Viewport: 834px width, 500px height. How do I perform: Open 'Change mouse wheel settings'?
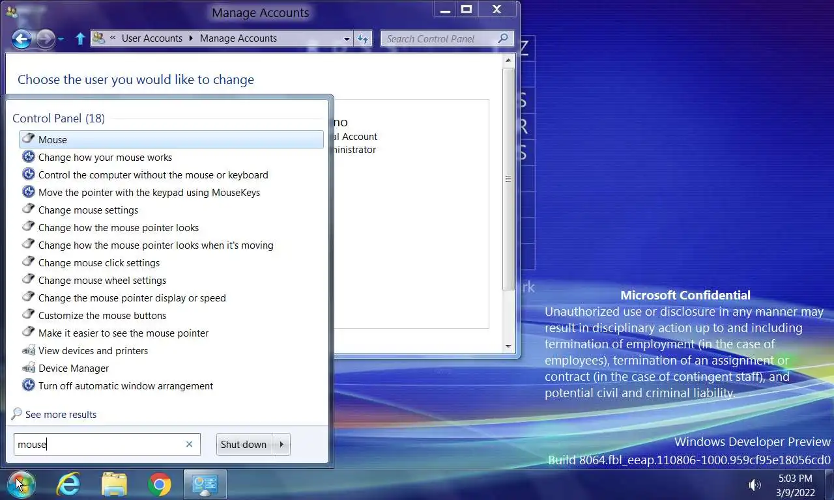pyautogui.click(x=102, y=280)
